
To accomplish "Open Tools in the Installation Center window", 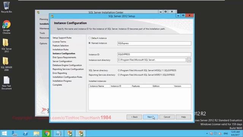I will click(42, 33).
